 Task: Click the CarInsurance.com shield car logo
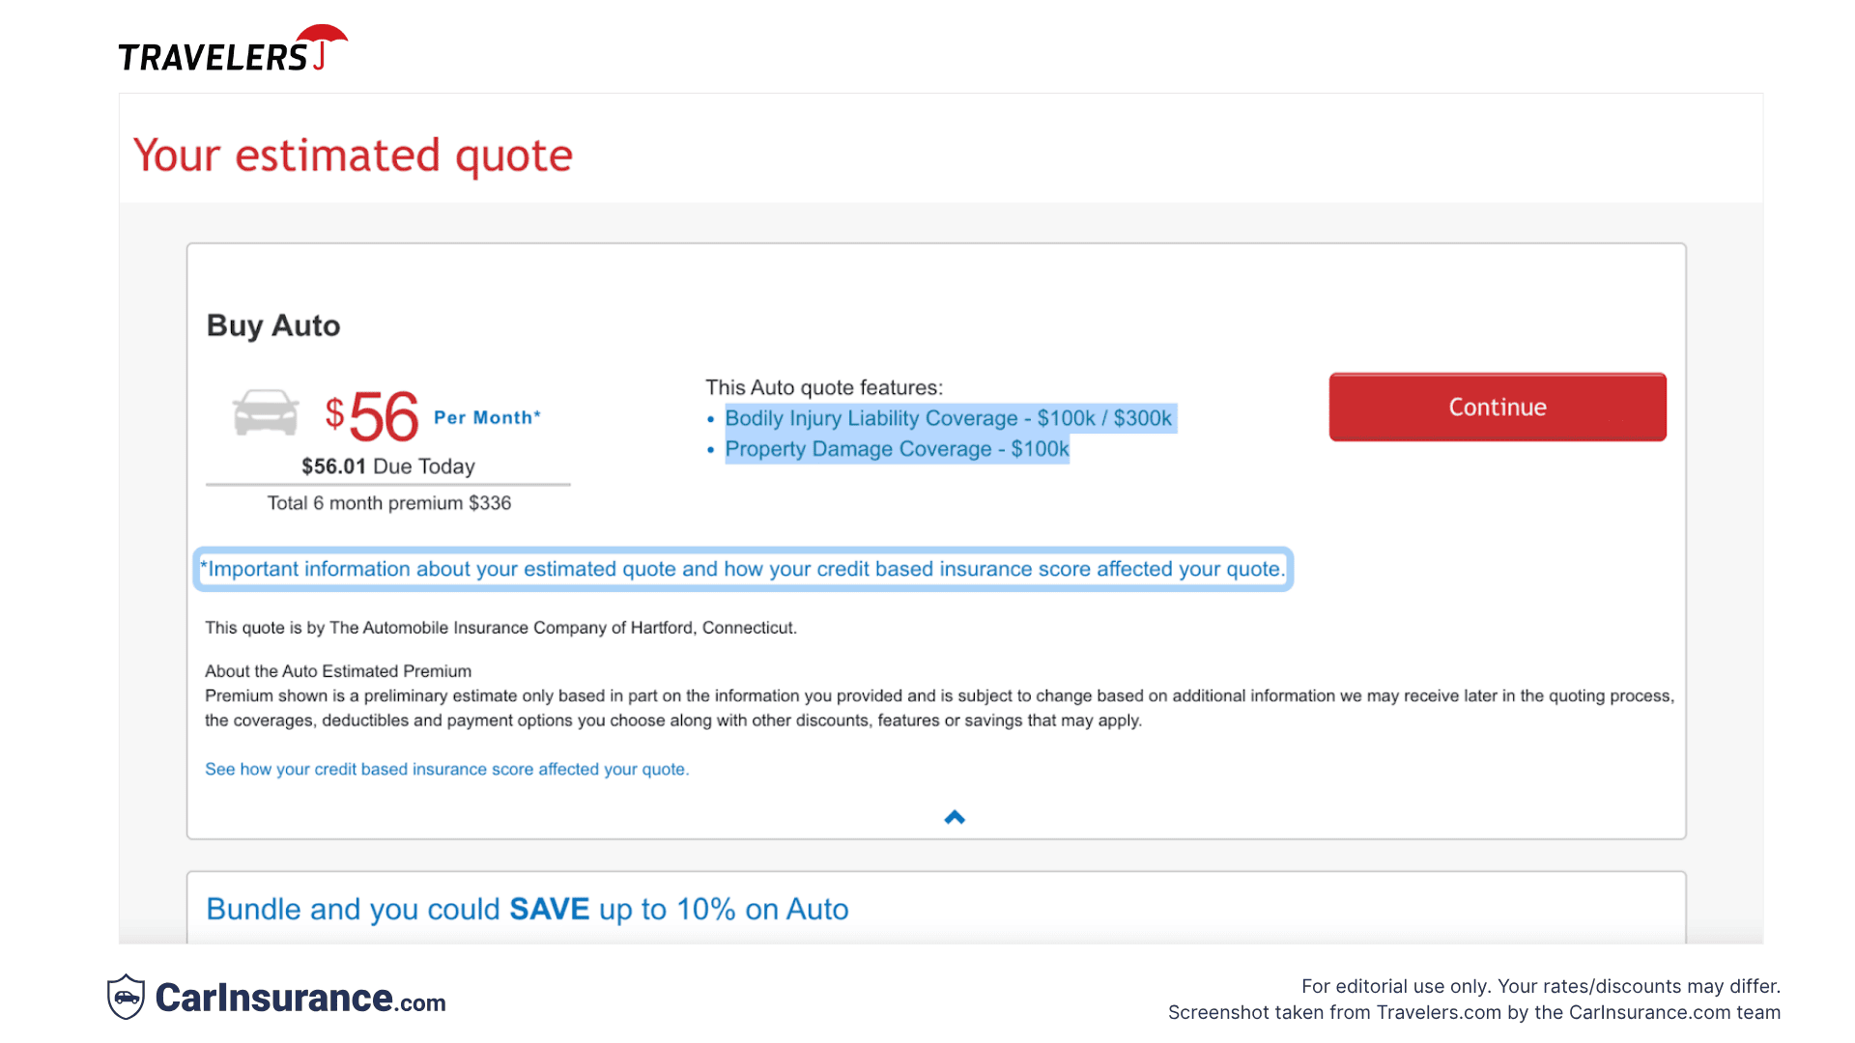click(127, 998)
